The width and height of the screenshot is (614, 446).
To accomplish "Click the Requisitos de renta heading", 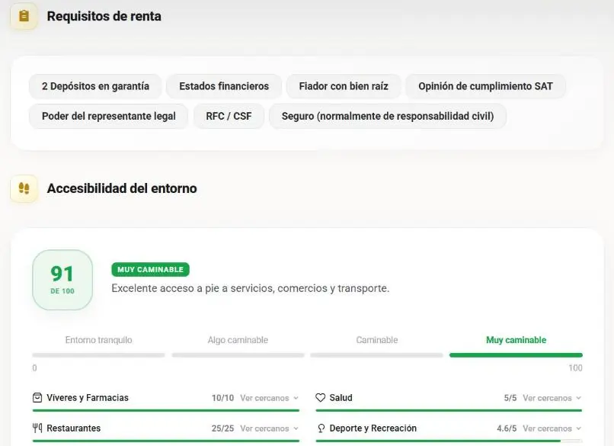I will tap(104, 16).
